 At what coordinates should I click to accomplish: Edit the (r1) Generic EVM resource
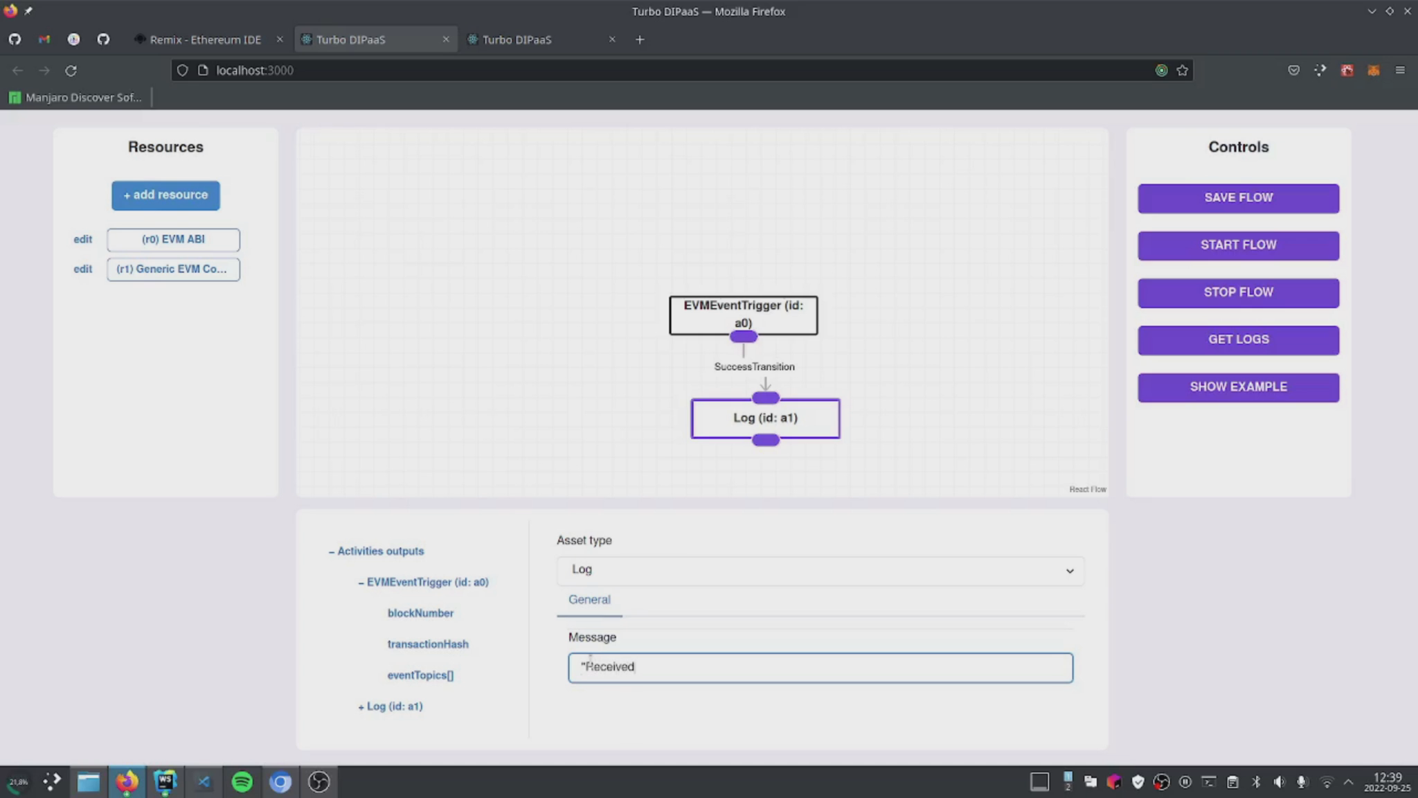click(x=82, y=269)
